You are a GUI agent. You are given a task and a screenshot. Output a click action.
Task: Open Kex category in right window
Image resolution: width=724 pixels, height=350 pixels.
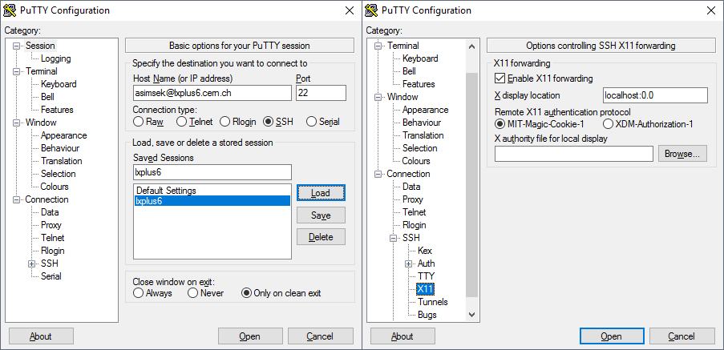[x=425, y=251]
